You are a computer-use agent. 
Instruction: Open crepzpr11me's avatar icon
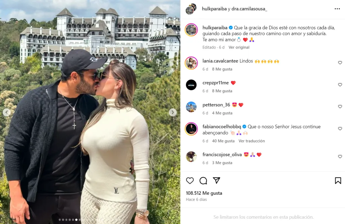coord(191,85)
